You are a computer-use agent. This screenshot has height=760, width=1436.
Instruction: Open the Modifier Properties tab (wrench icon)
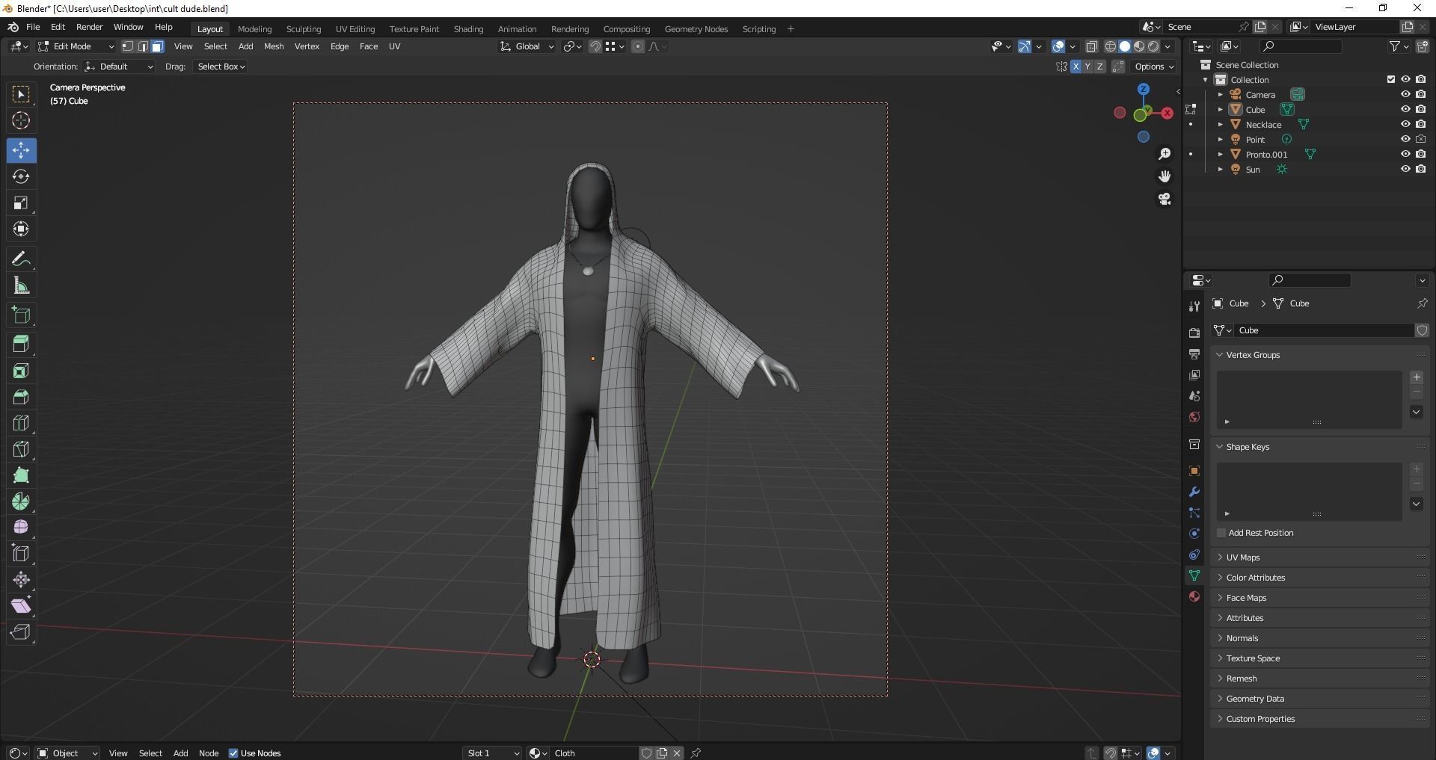pos(1194,492)
